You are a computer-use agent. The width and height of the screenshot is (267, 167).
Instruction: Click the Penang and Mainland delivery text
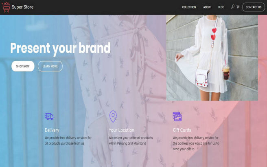click(x=131, y=141)
